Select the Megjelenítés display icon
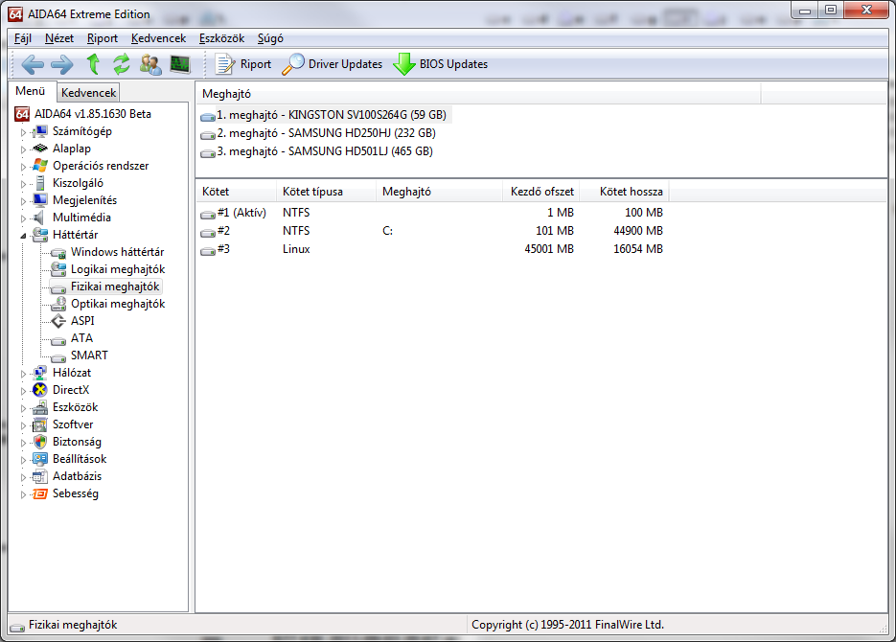The image size is (896, 642). (40, 200)
